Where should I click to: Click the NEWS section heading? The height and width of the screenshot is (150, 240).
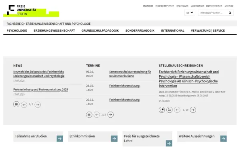click(18, 66)
